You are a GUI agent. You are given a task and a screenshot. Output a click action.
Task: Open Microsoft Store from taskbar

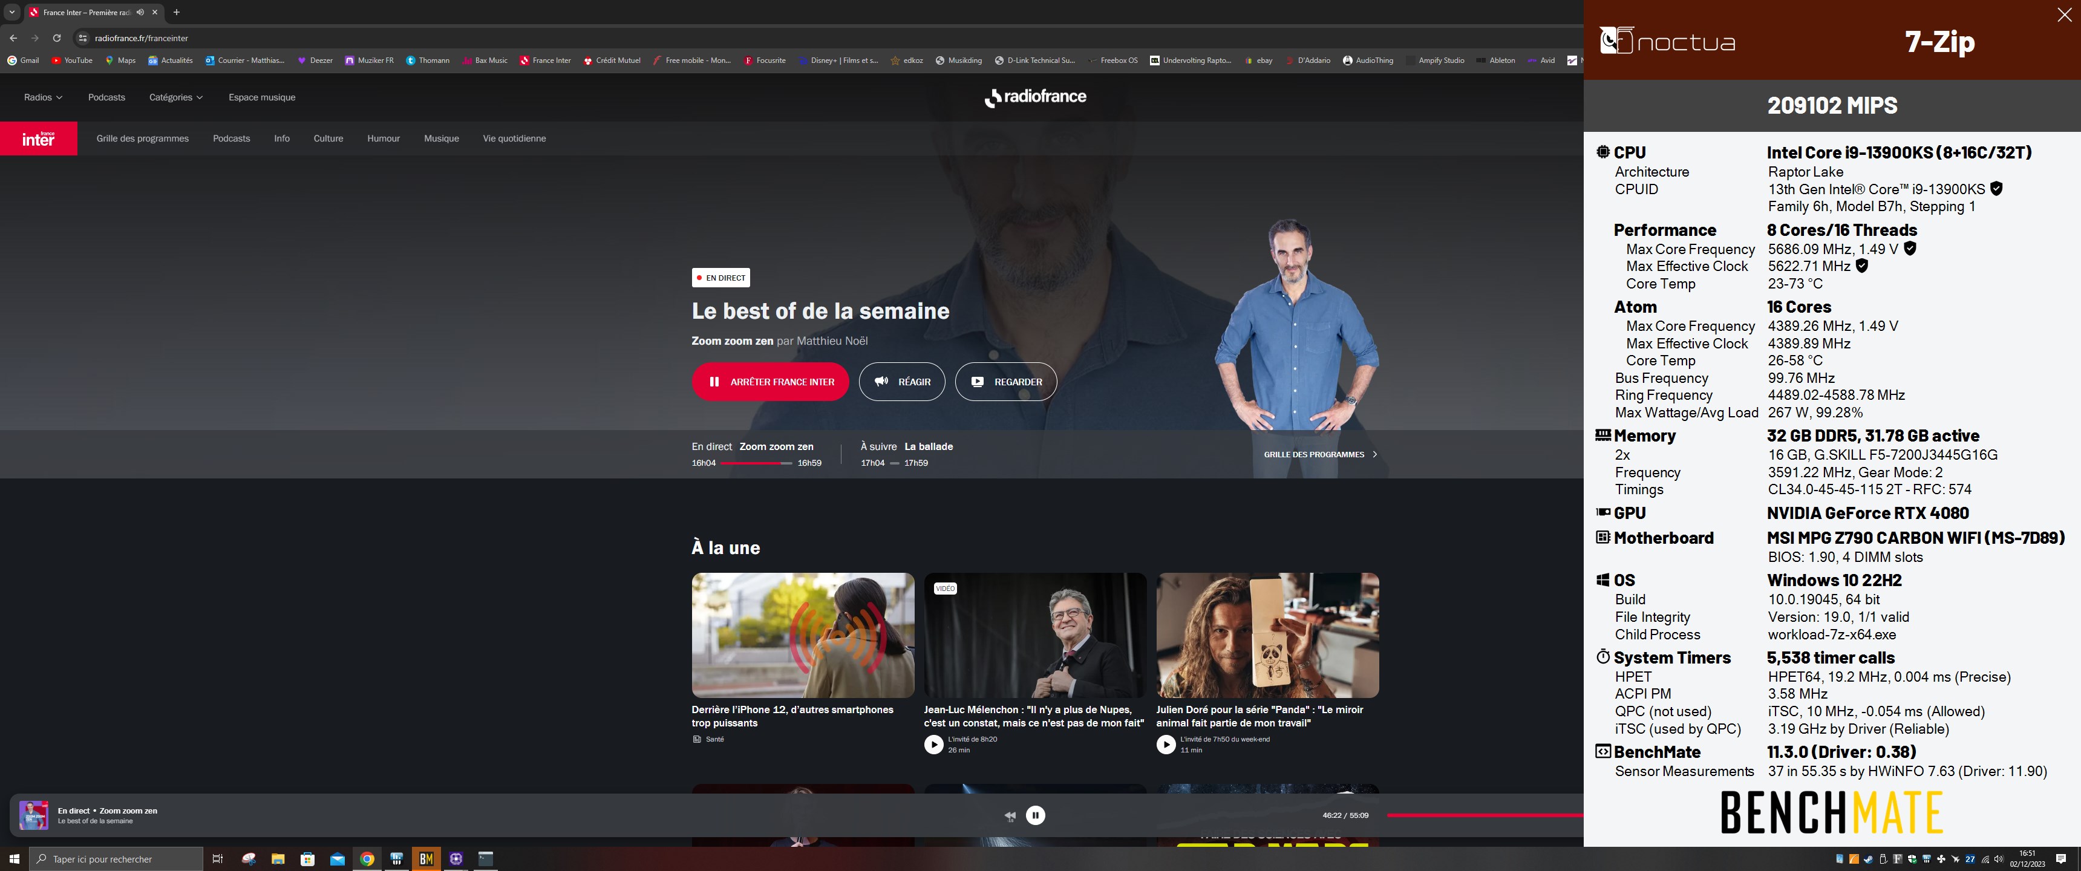point(308,859)
